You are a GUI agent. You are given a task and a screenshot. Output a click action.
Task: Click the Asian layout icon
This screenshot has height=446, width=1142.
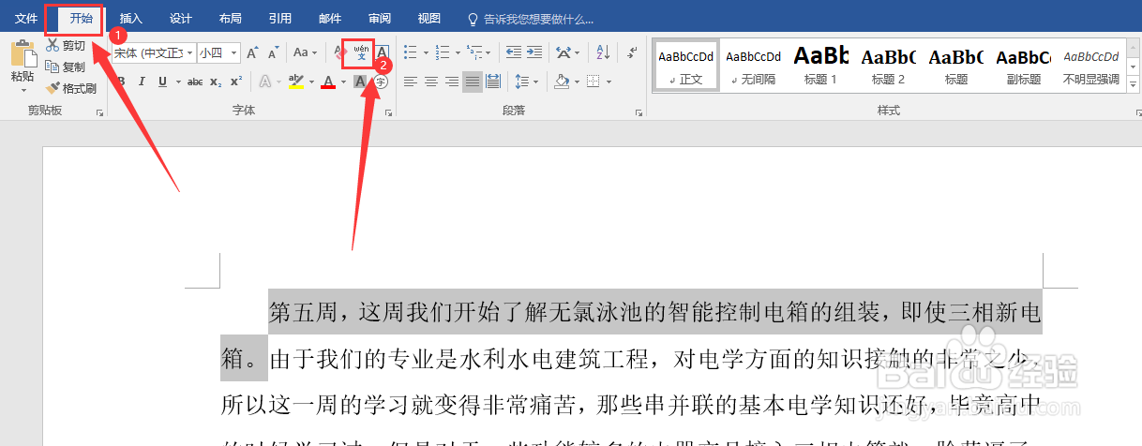click(x=563, y=52)
